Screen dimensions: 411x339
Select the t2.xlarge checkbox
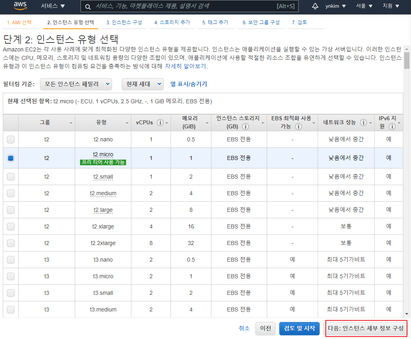point(11,226)
